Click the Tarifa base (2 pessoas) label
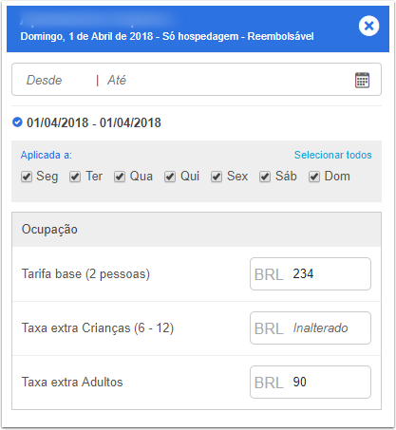This screenshot has height=430, width=396. pyautogui.click(x=85, y=274)
